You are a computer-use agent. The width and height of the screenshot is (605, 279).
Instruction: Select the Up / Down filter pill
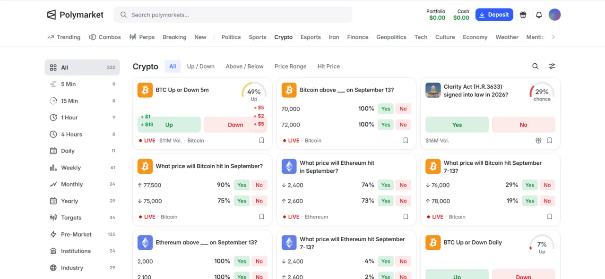201,66
